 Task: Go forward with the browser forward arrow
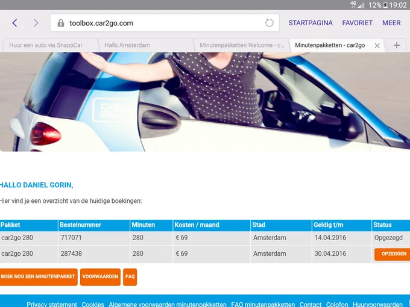[36, 23]
